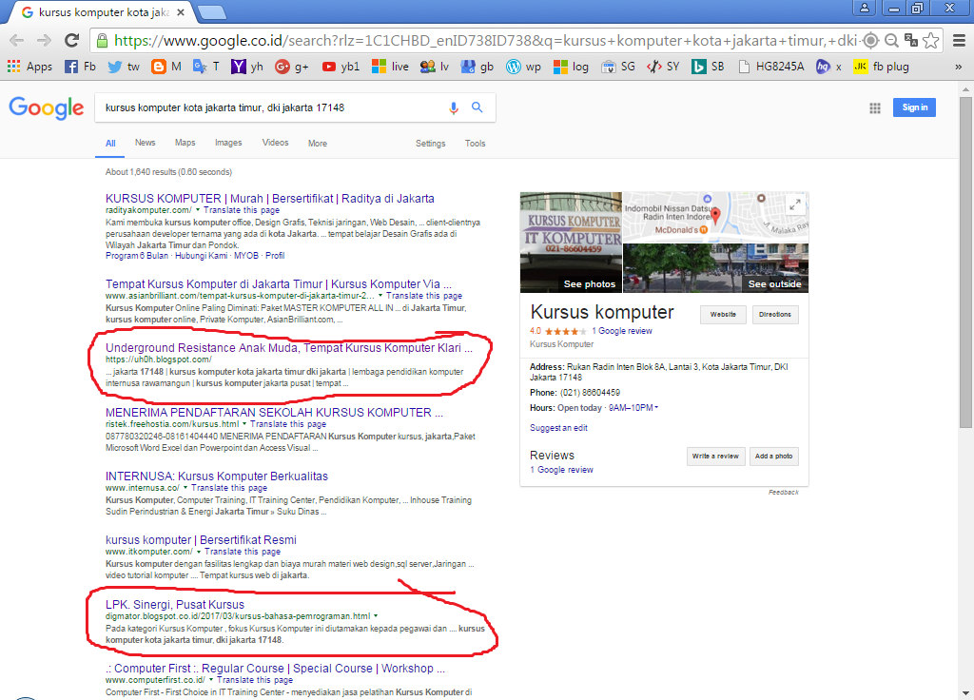Open the dropdown arrow next to www.internusa.co URL

coord(185,488)
